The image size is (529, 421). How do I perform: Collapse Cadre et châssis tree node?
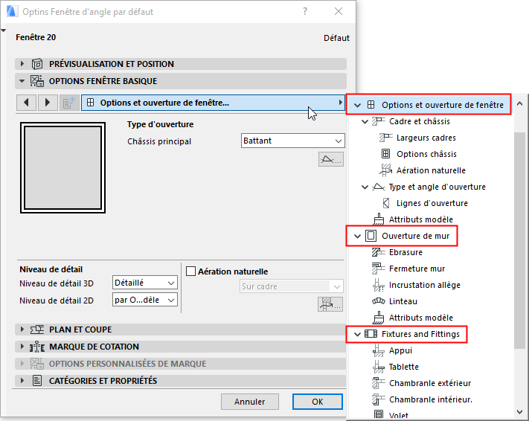point(365,121)
